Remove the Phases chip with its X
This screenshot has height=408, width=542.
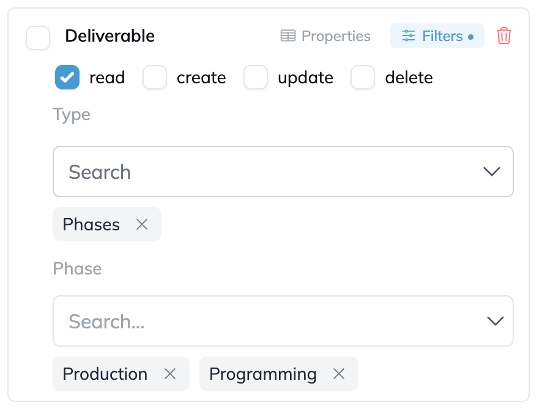[142, 224]
